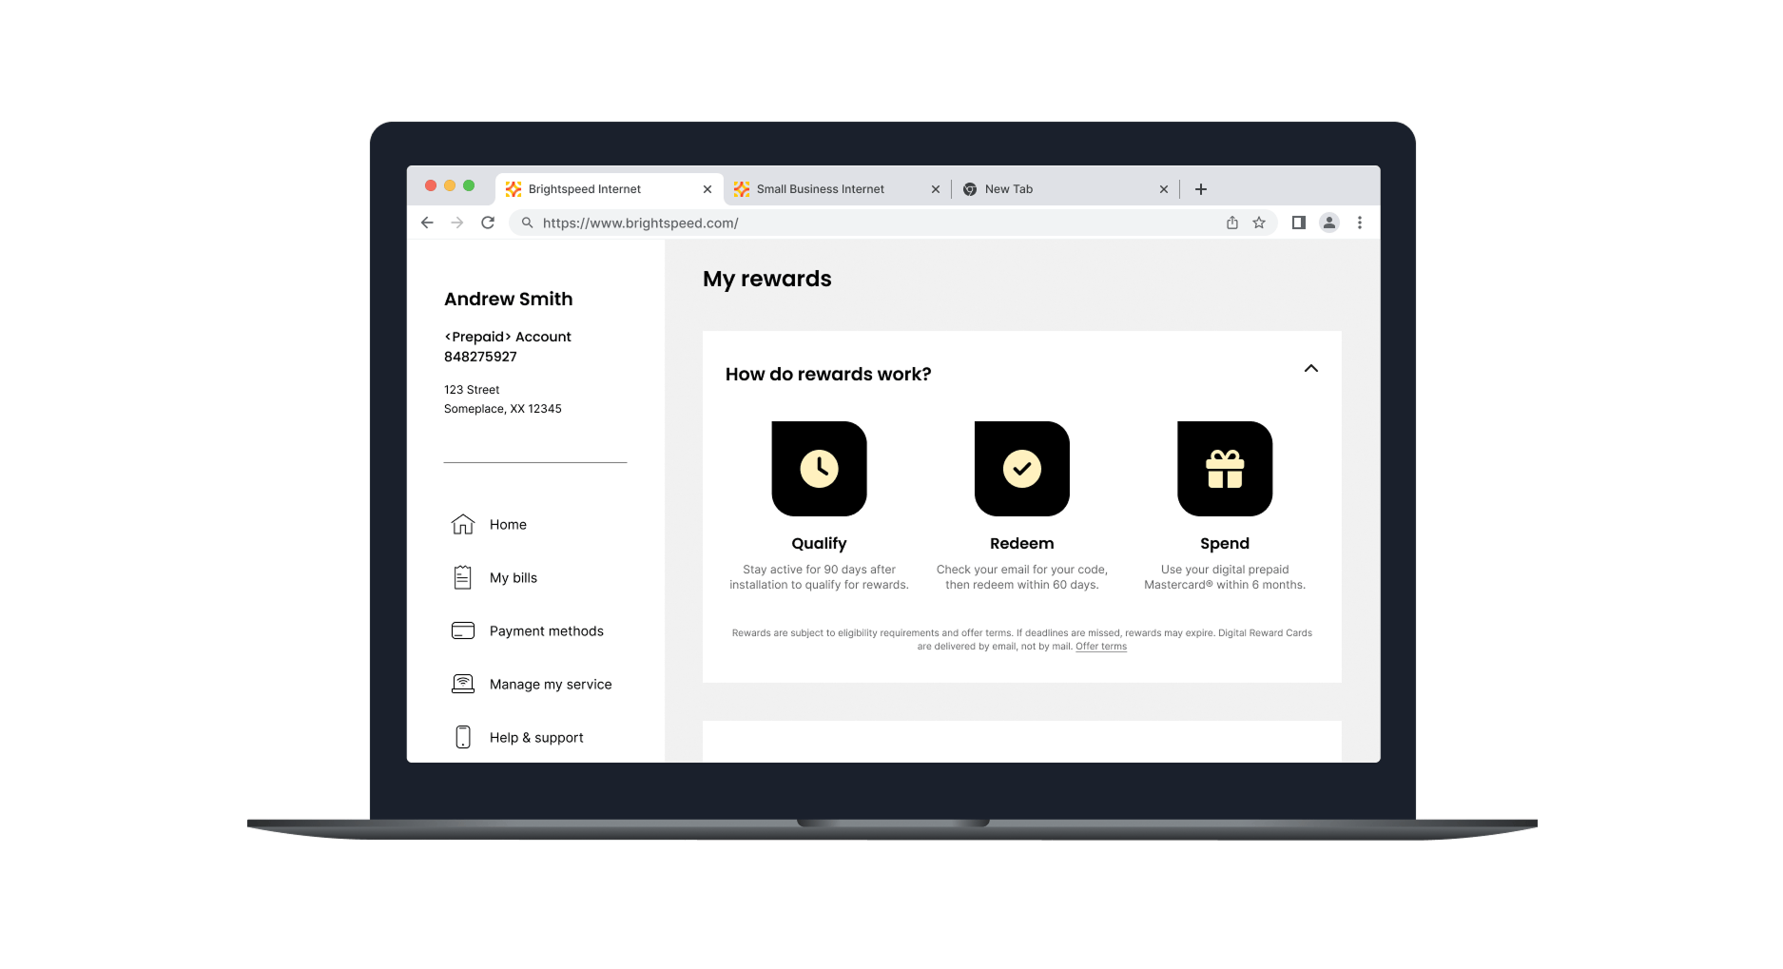
Task: Reload the page
Action: 488,223
